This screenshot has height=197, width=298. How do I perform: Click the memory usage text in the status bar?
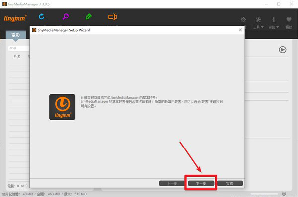point(45,194)
